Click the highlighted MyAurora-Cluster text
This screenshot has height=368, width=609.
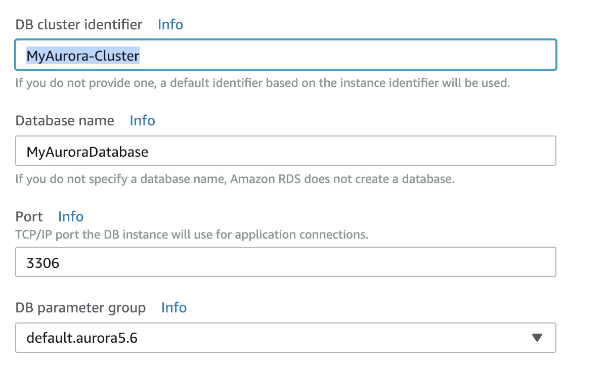(x=83, y=56)
